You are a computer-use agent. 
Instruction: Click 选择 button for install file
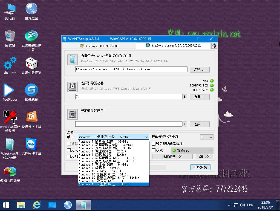tap(200, 70)
